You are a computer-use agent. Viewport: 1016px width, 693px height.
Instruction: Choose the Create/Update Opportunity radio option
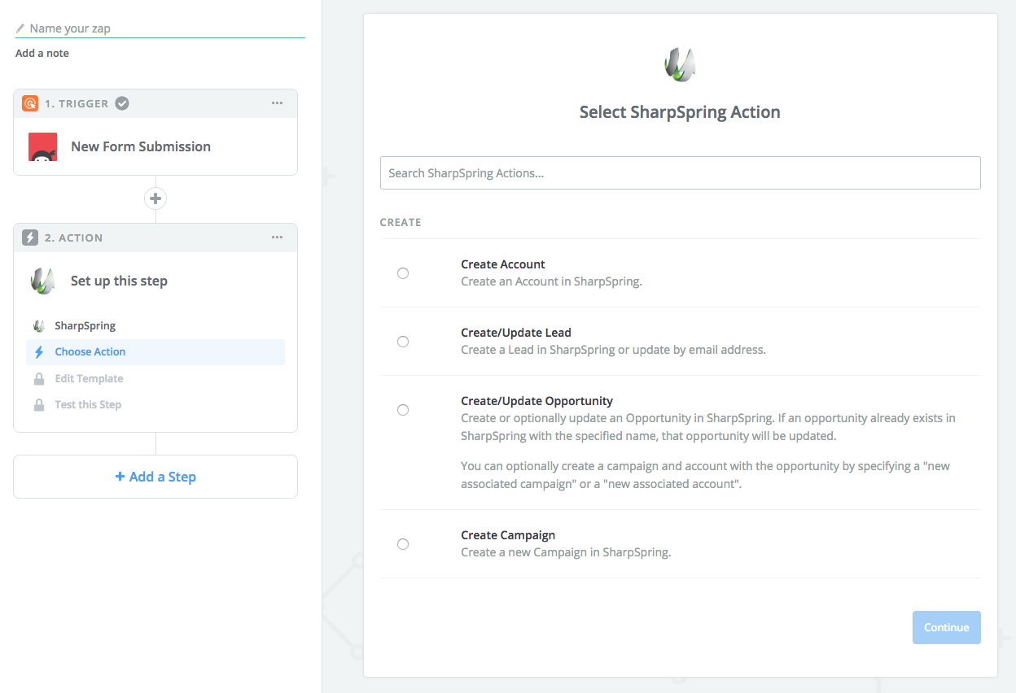403,410
